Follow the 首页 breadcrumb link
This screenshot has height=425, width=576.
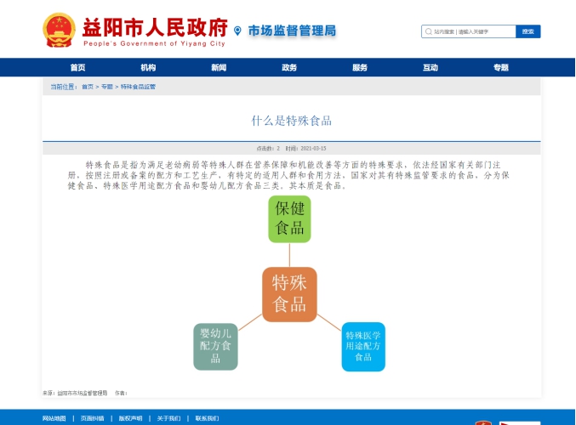coord(88,87)
